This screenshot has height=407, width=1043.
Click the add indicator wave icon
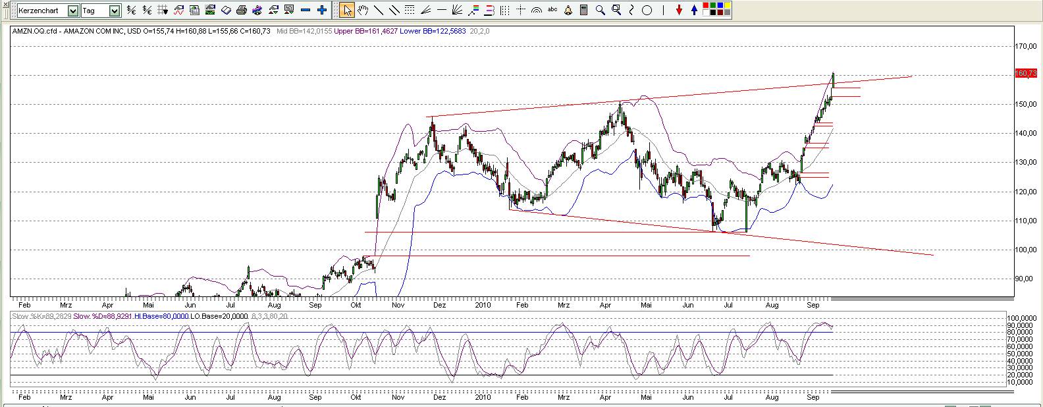pyautogui.click(x=178, y=10)
